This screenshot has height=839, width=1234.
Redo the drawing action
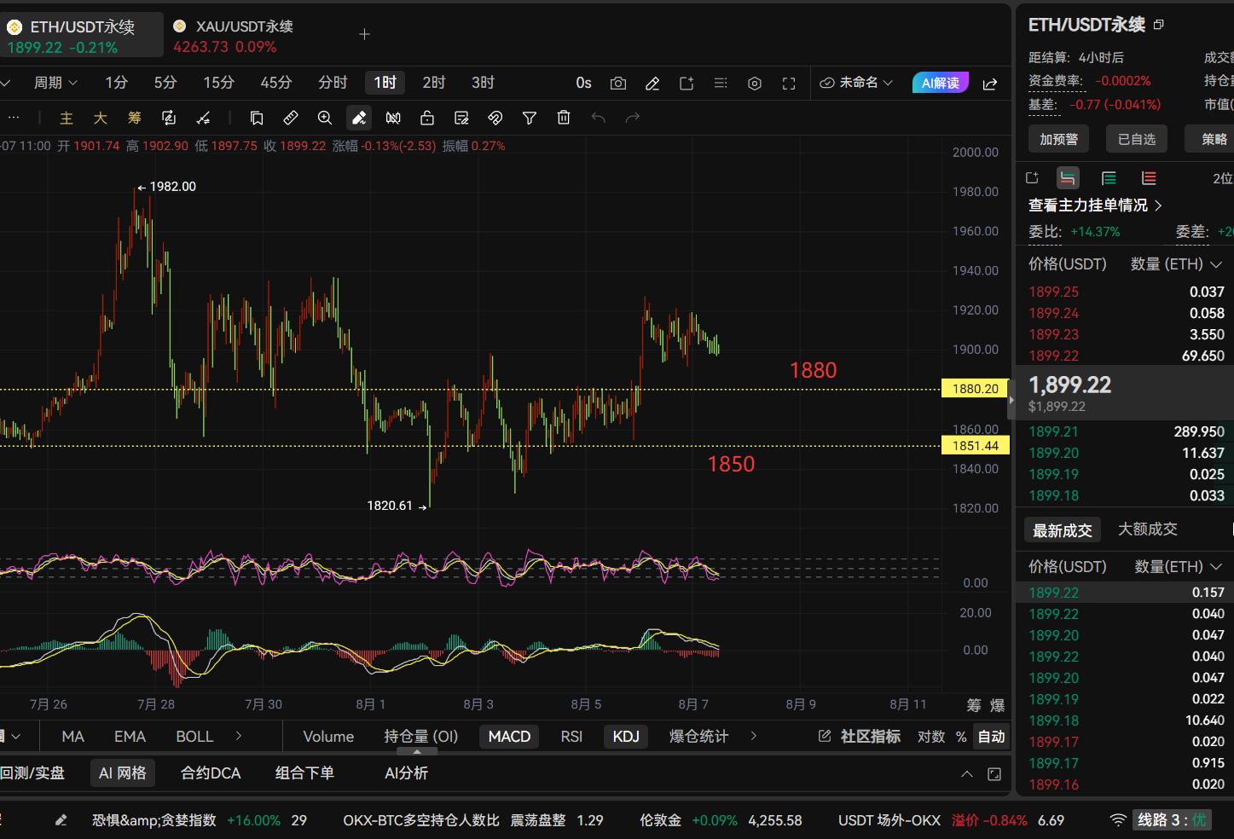click(632, 118)
